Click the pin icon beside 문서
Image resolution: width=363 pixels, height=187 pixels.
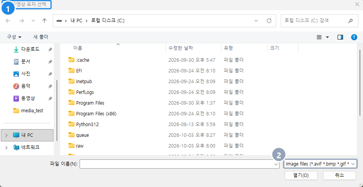tap(50, 62)
